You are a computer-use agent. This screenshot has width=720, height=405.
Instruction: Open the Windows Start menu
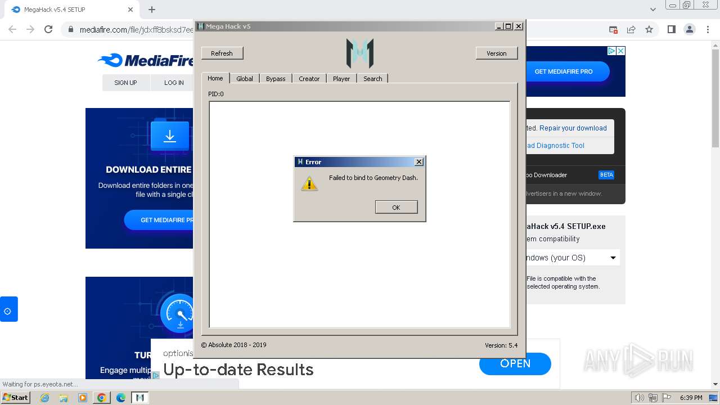[15, 397]
